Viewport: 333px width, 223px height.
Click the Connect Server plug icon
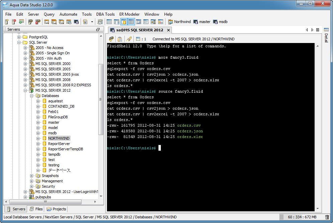30,22
